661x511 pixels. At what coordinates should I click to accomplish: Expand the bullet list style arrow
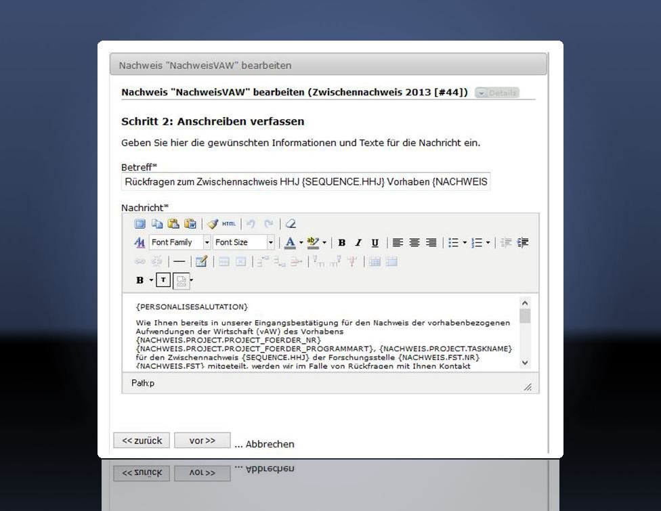click(x=465, y=243)
